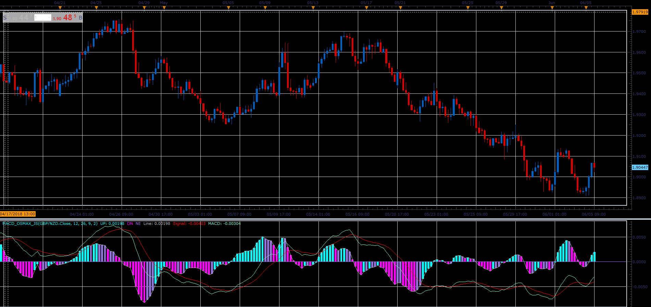Viewport: 651px width, 307px height.
Task: Click the orange 04/17/2018 13:00 date label
Action: click(x=18, y=214)
